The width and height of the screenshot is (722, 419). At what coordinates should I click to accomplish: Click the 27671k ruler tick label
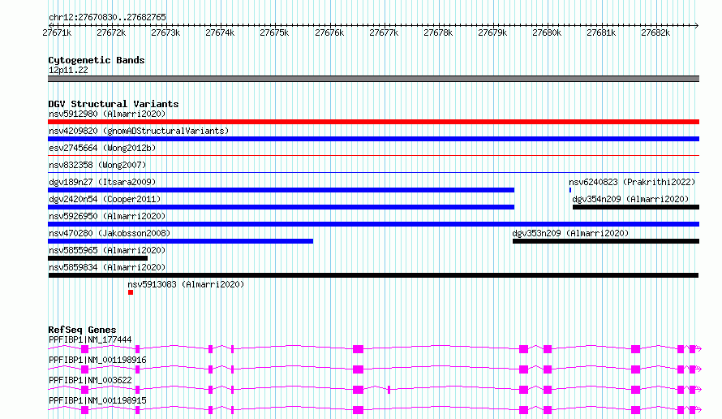[x=57, y=32]
